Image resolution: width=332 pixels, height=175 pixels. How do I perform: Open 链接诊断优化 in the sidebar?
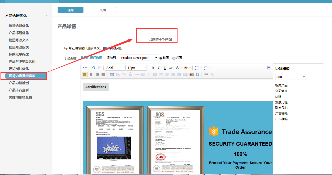(19, 26)
